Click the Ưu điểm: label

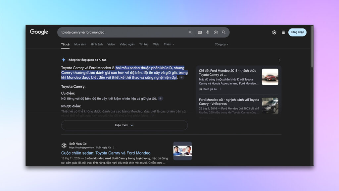(x=68, y=93)
